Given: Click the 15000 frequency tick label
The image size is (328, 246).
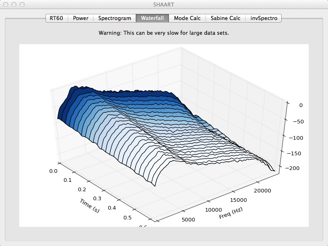Looking at the screenshot, I should (239, 200).
